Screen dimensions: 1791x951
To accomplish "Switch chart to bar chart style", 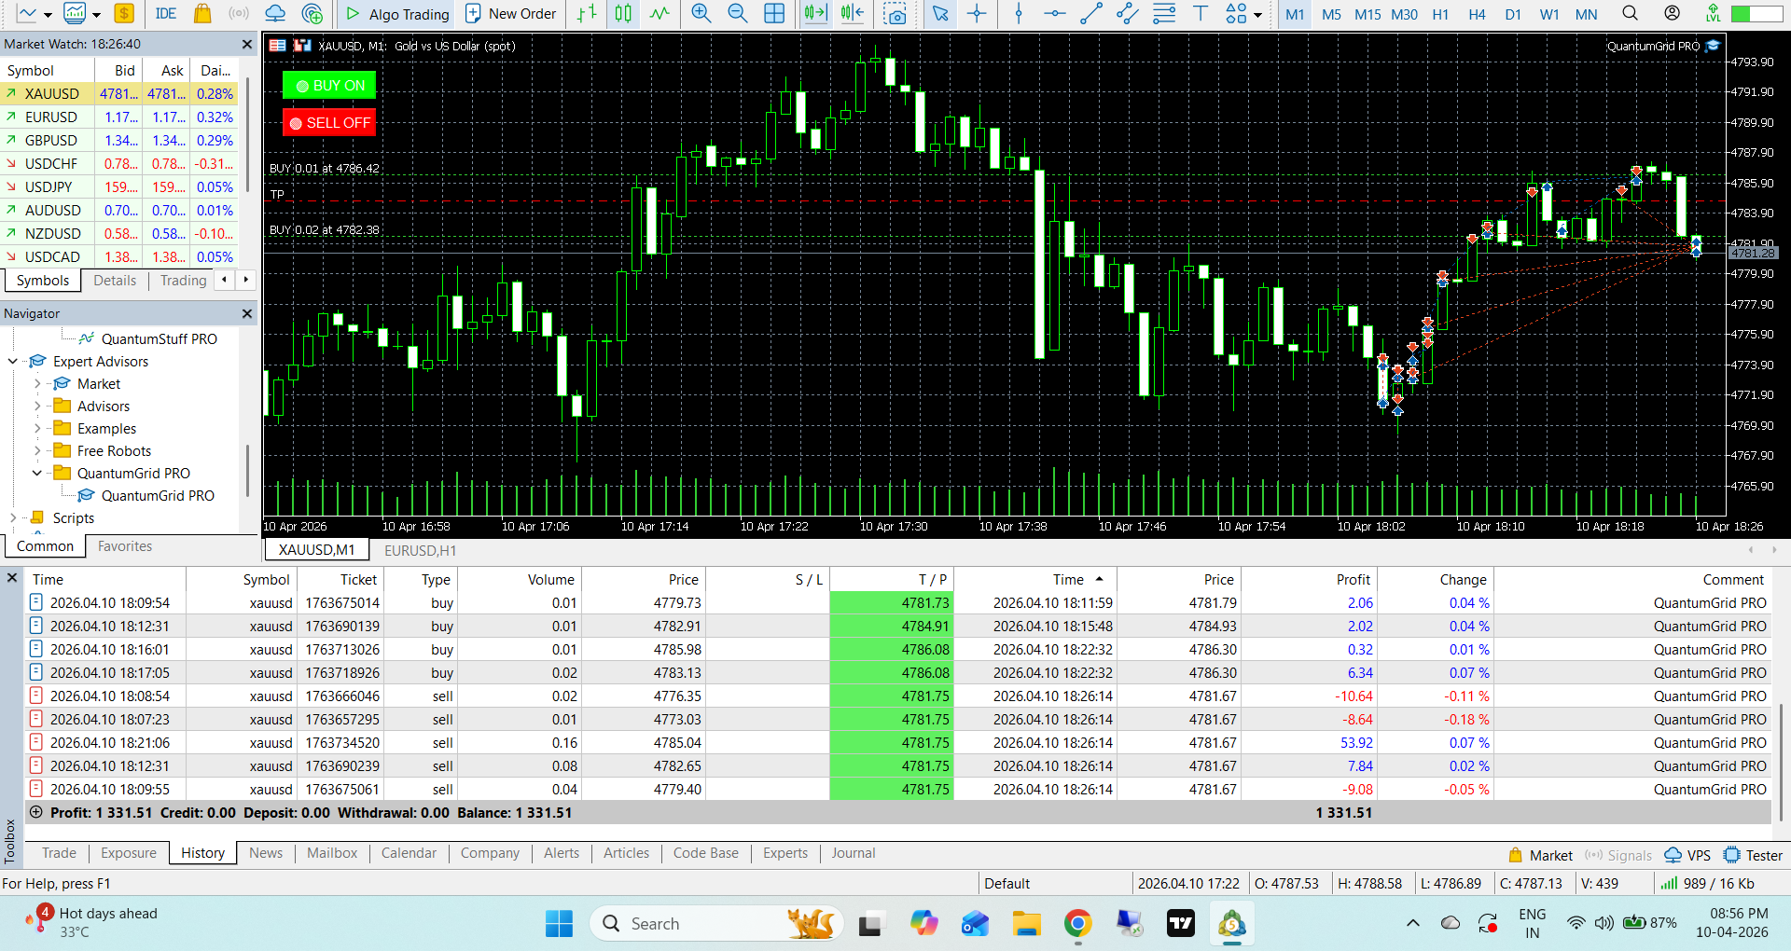I will (x=587, y=13).
